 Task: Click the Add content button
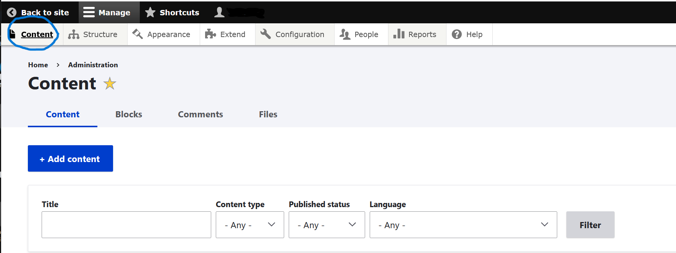70,158
